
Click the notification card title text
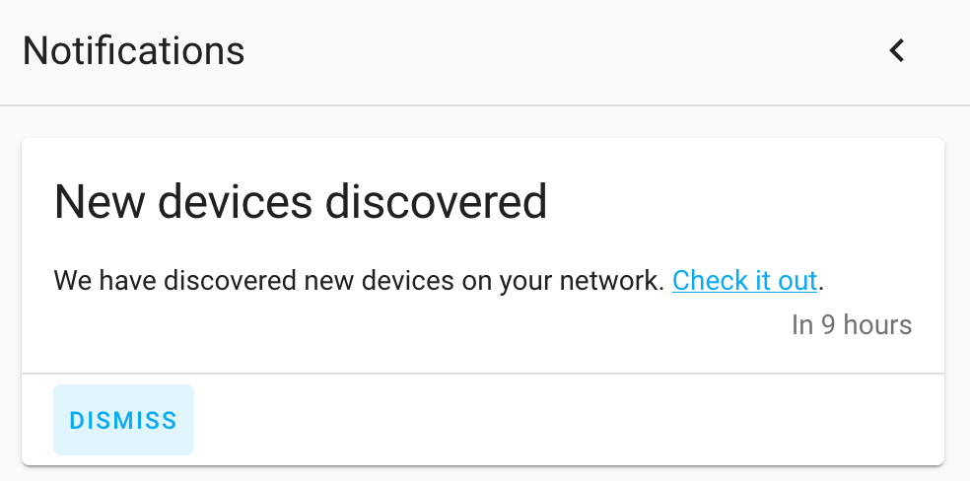point(301,201)
